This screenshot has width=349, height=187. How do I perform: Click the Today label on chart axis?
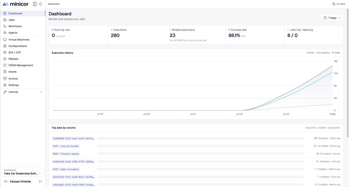tap(332, 114)
